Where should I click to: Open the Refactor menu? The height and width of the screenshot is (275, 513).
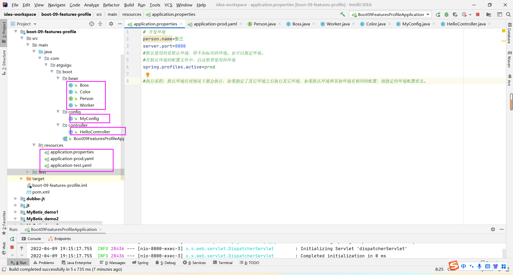coord(111,5)
